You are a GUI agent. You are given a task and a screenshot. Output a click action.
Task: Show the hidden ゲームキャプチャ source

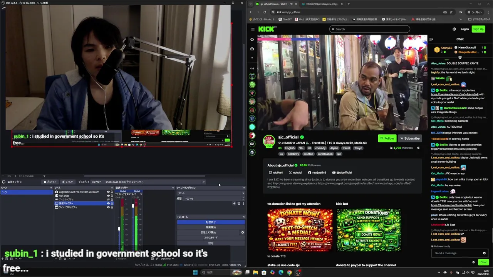[108, 200]
